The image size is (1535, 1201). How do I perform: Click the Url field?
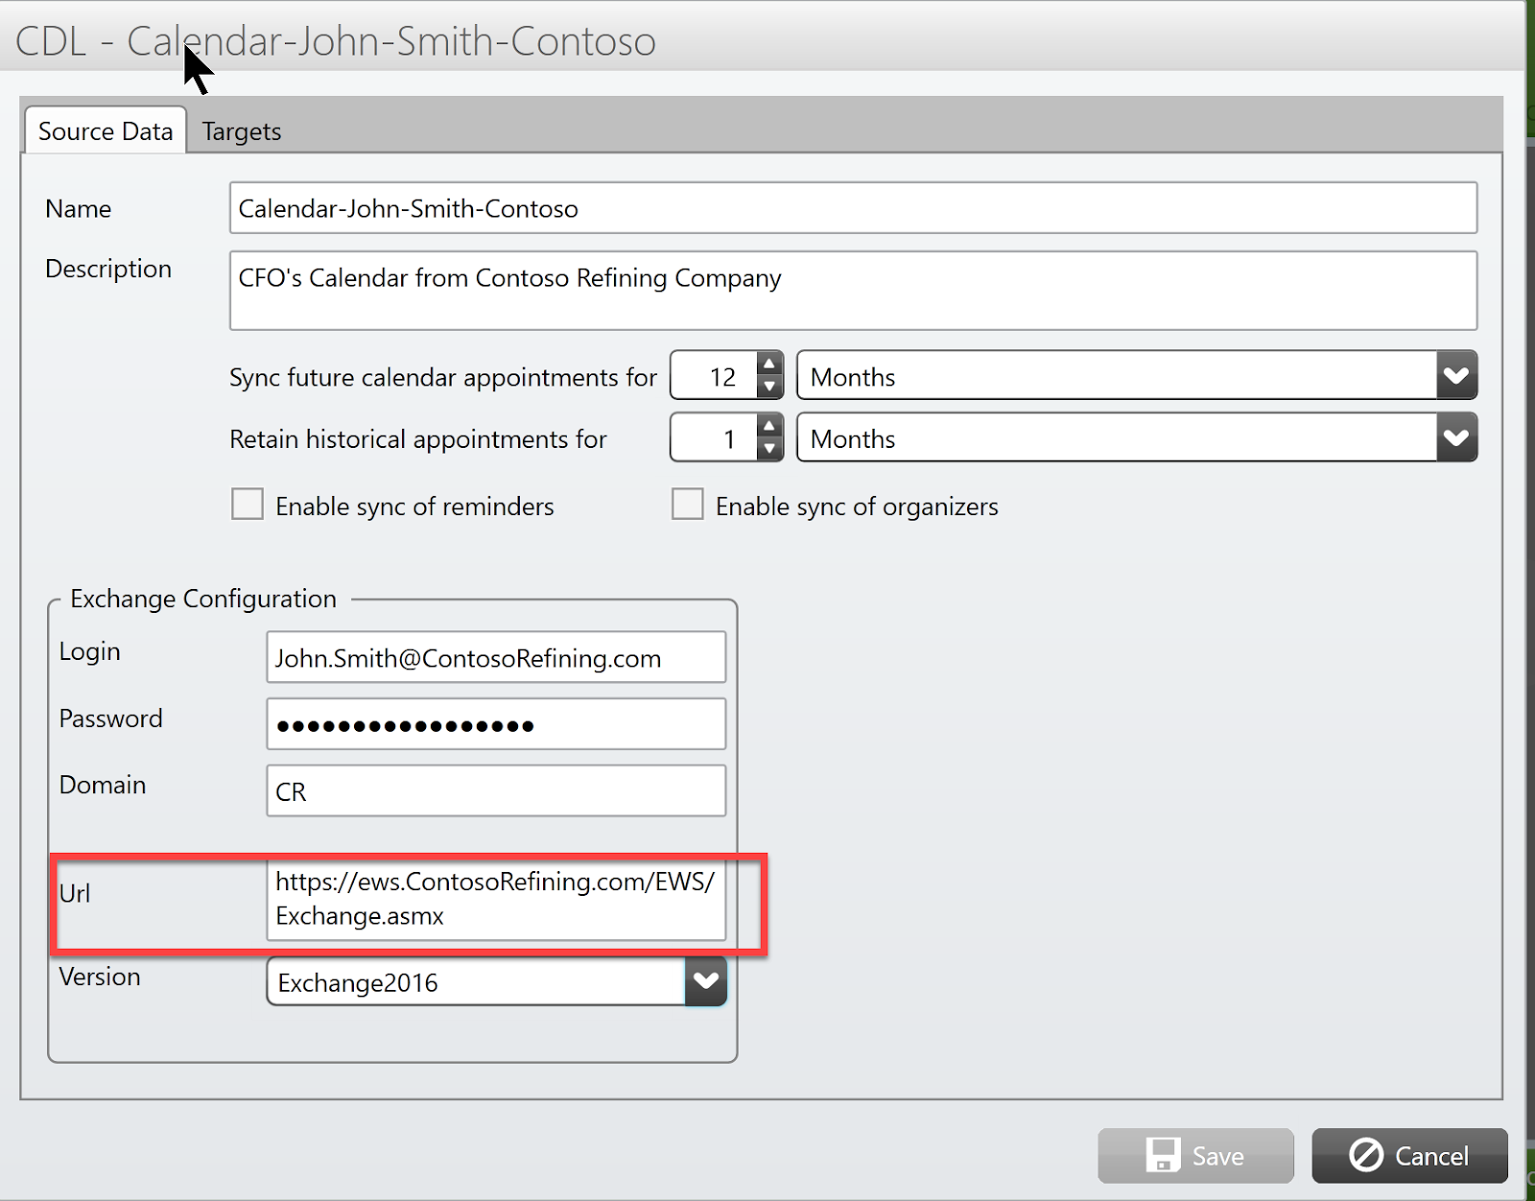tap(496, 899)
